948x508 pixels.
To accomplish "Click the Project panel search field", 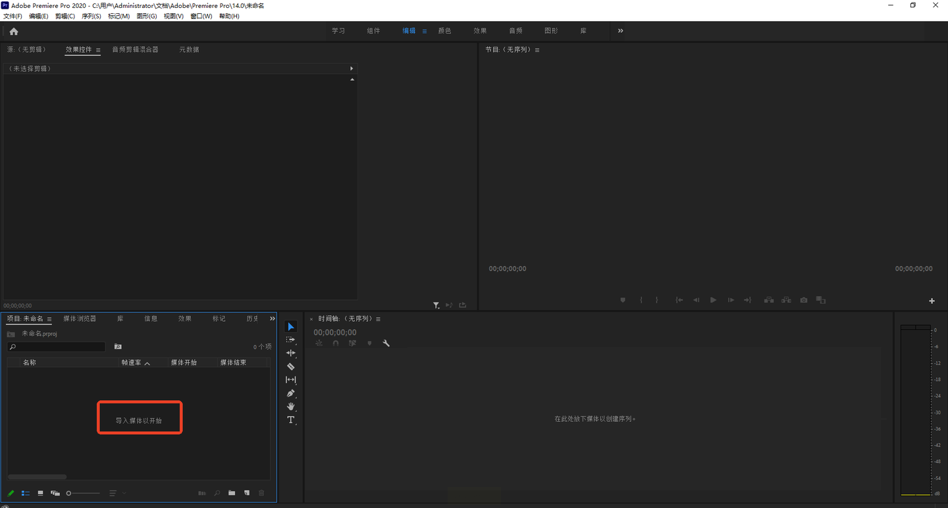I will [x=57, y=347].
